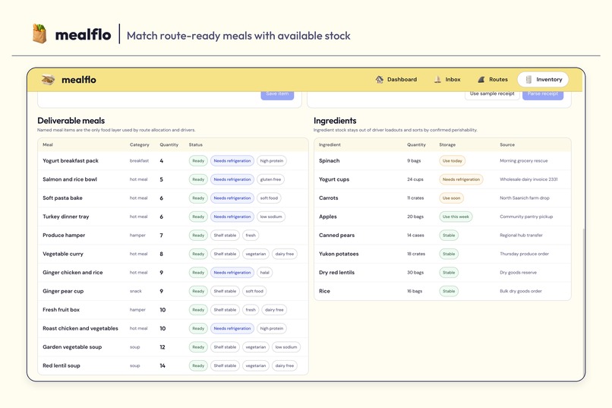This screenshot has width=612, height=408.
Task: Select the Turkey dinner tray meal
Action: click(x=173, y=217)
